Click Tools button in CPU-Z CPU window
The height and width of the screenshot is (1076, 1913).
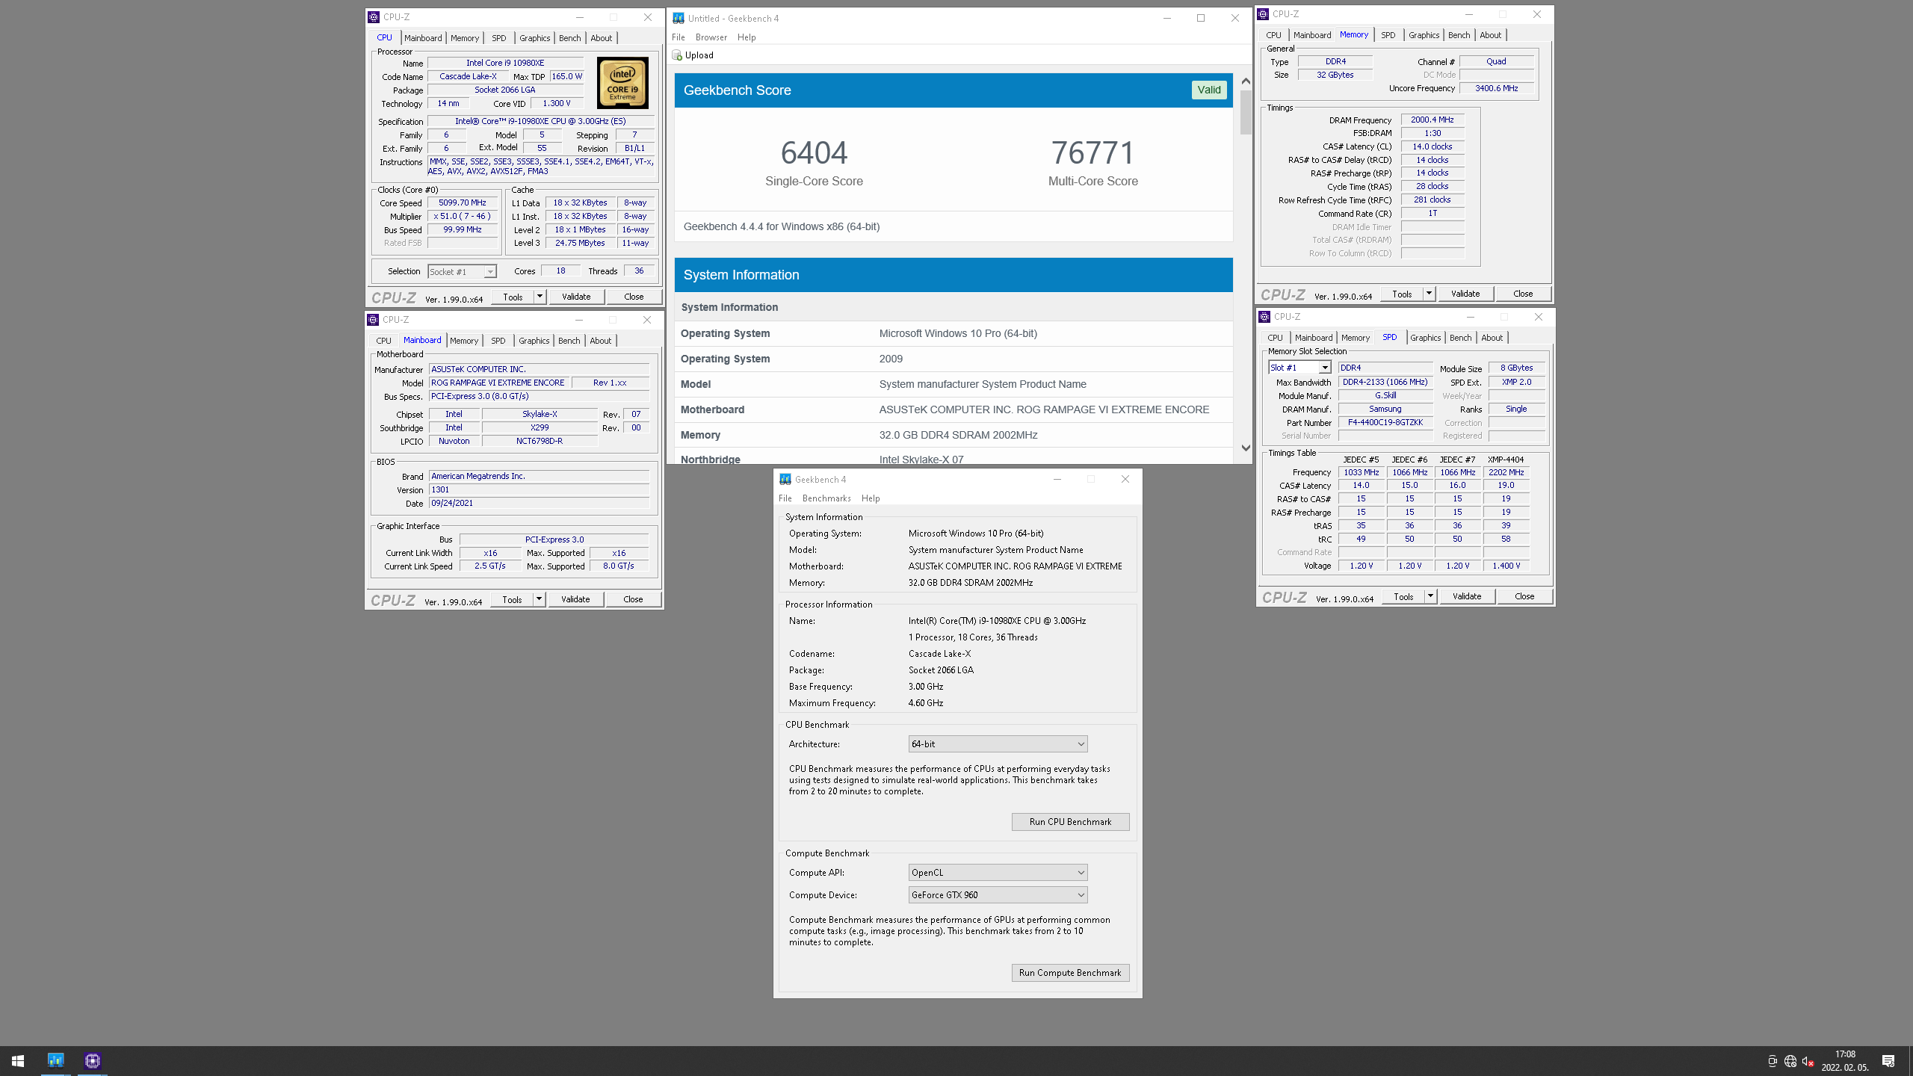(513, 297)
